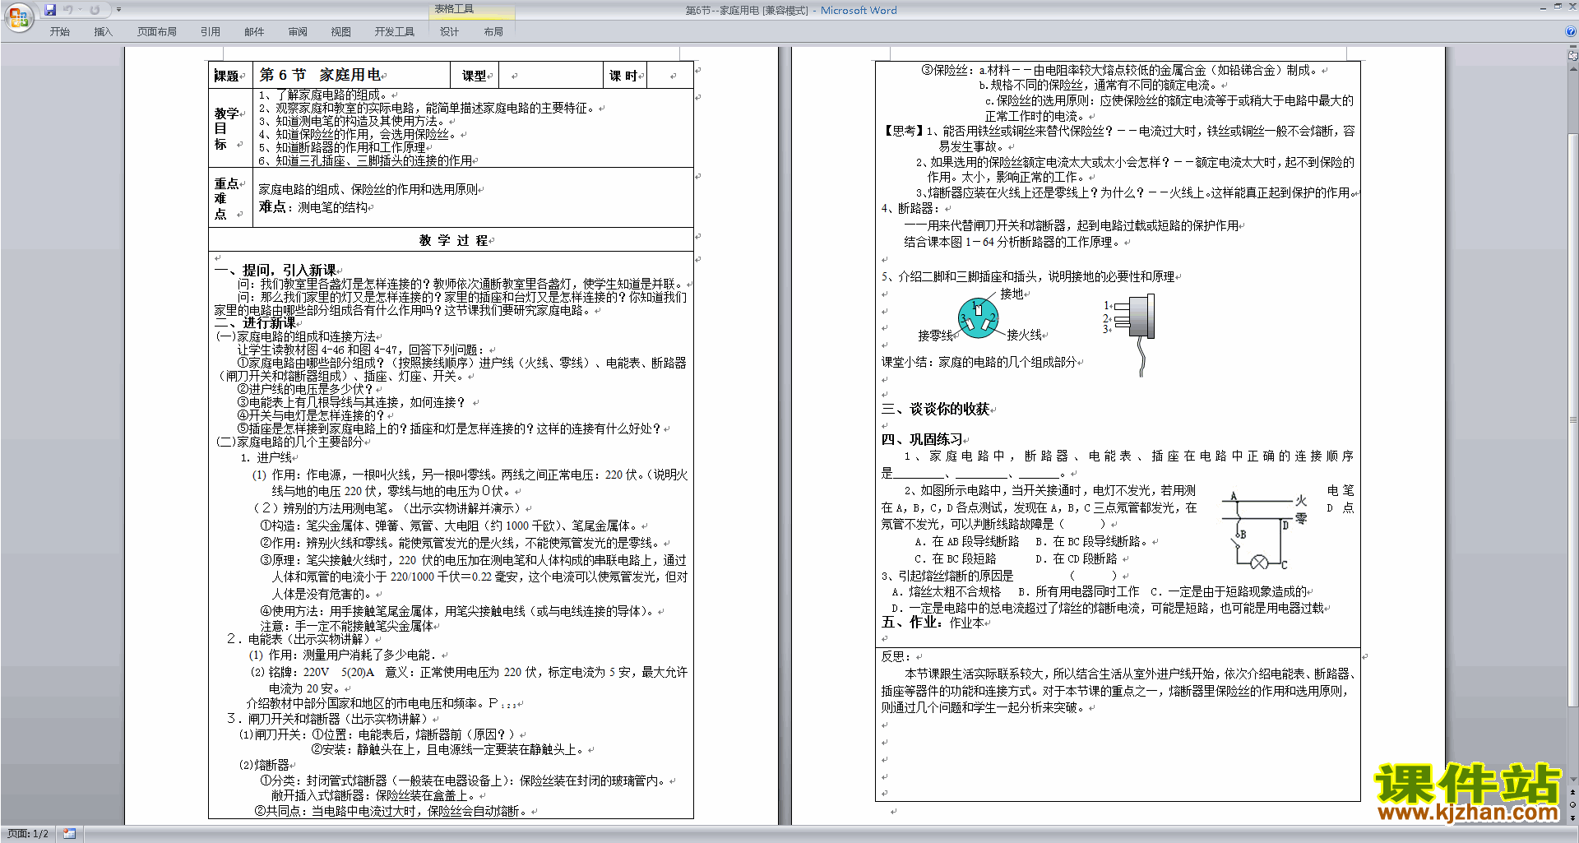
Task: Click the 课题 cell label
Action: pyautogui.click(x=227, y=76)
